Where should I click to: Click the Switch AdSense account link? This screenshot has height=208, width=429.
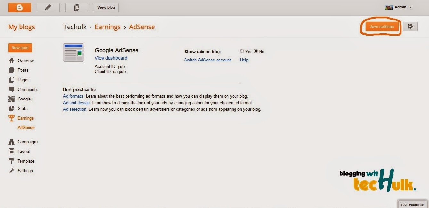coord(208,60)
